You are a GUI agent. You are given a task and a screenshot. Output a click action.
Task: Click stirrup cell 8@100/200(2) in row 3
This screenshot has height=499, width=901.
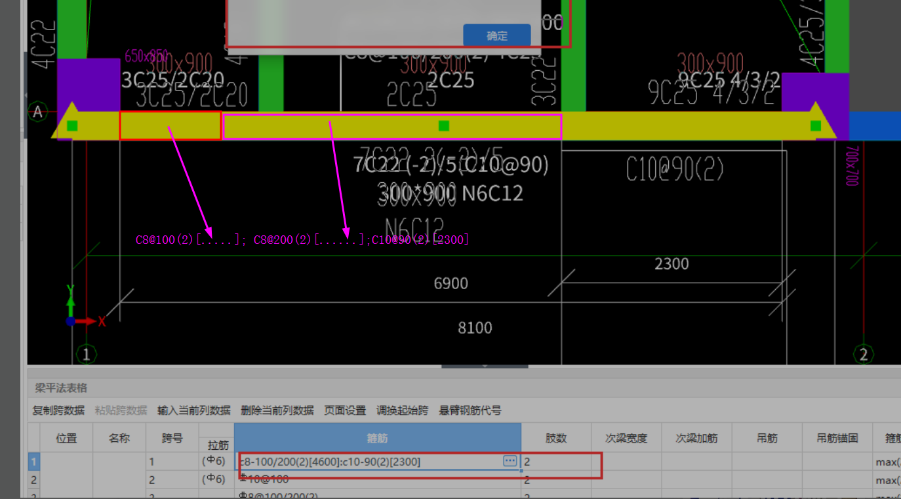pyautogui.click(x=378, y=495)
